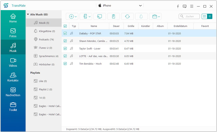Screen dimensions: 217x132
Task: Sort by Erstelldatum column header
Action: [180, 26]
